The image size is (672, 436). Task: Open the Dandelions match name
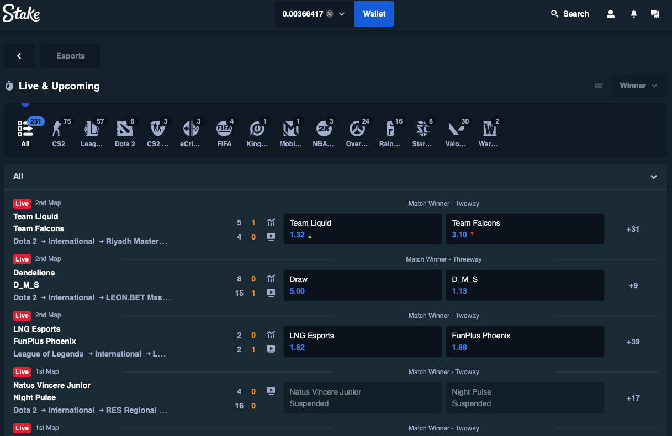click(x=34, y=273)
